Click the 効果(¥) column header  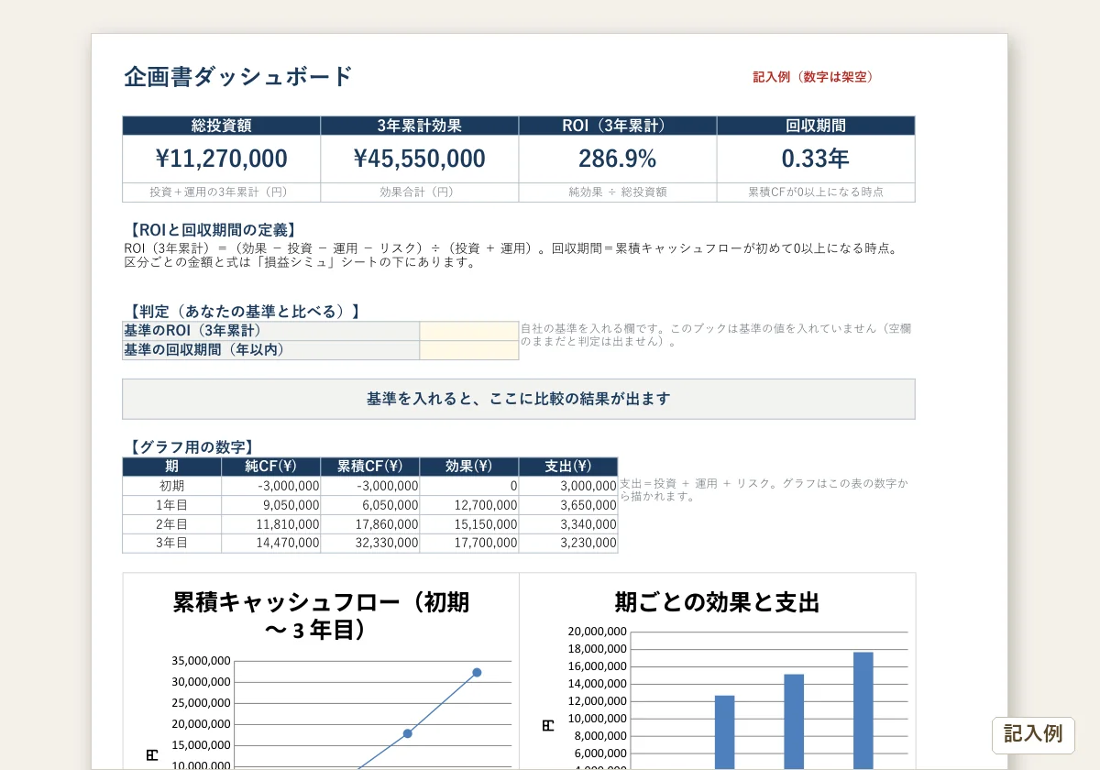click(x=469, y=467)
